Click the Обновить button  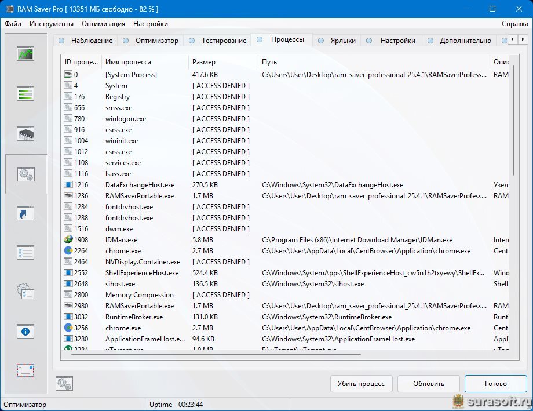[428, 383]
